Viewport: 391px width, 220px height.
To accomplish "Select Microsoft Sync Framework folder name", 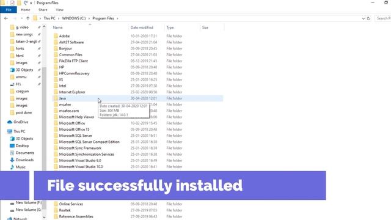I will click(x=80, y=148).
